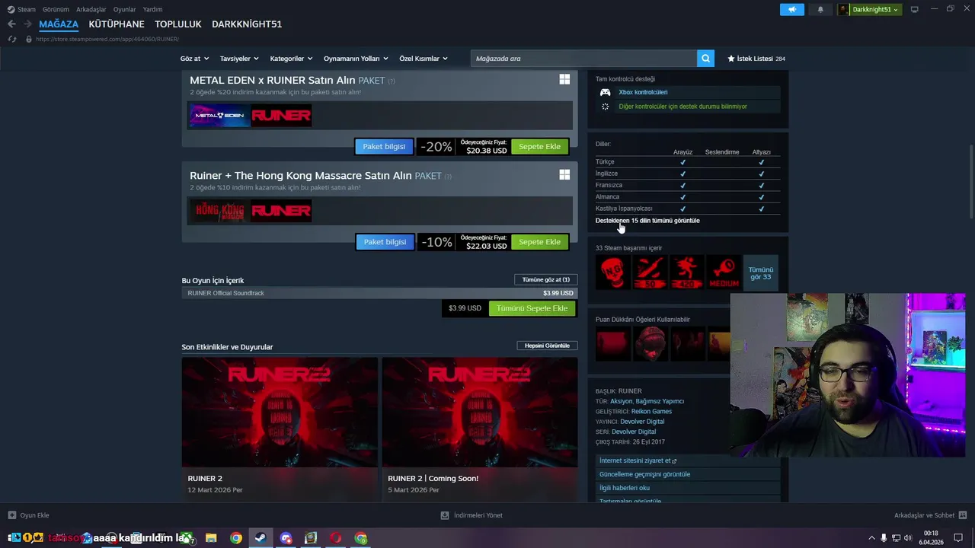975x548 pixels.
Task: Open Steam from the taskbar
Action: click(261, 538)
